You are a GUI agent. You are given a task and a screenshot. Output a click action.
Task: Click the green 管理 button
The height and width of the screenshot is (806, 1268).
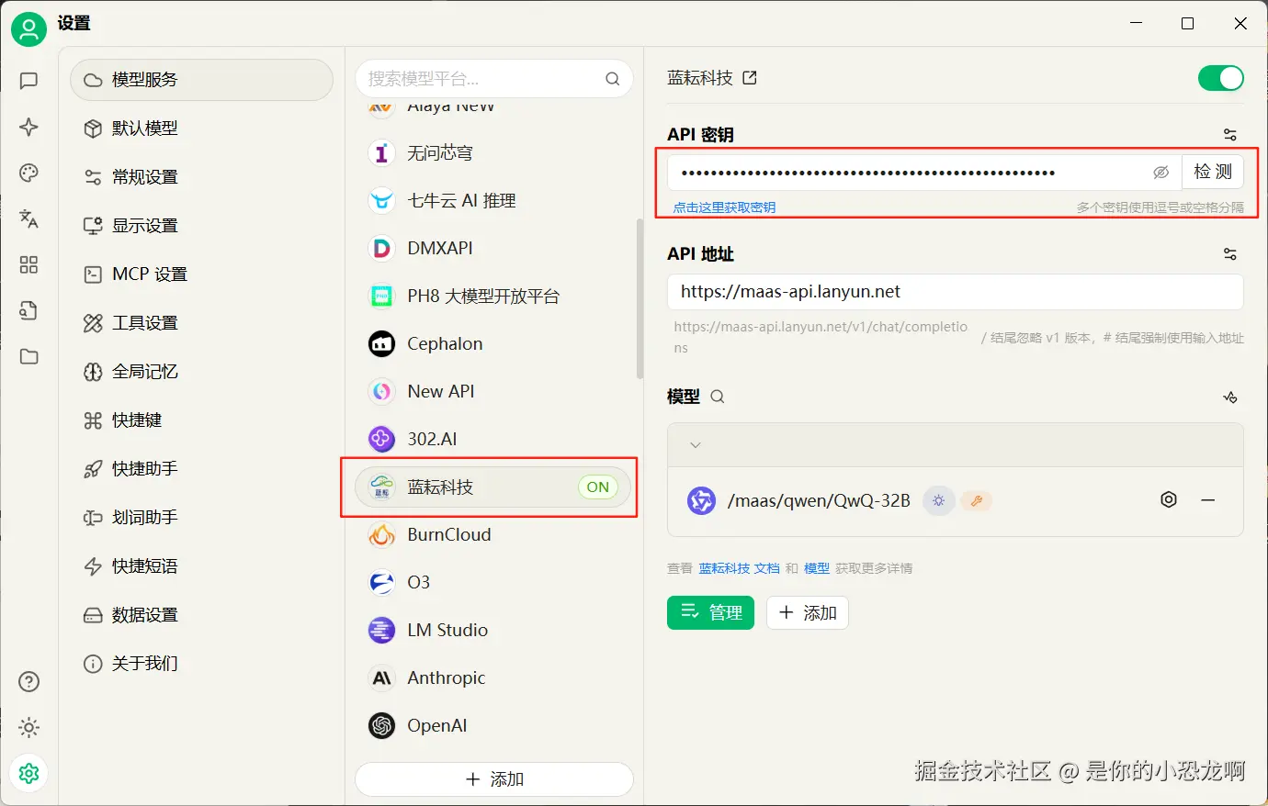pyautogui.click(x=710, y=612)
